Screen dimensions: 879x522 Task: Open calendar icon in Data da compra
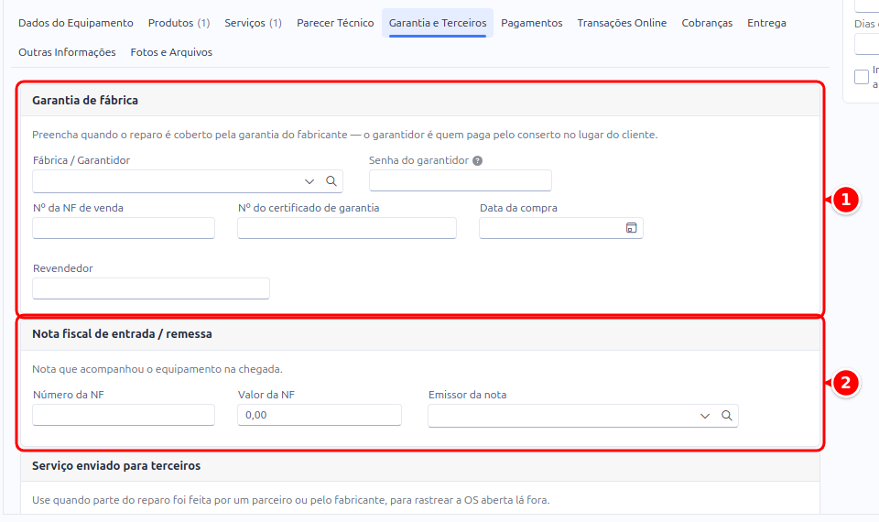631,228
